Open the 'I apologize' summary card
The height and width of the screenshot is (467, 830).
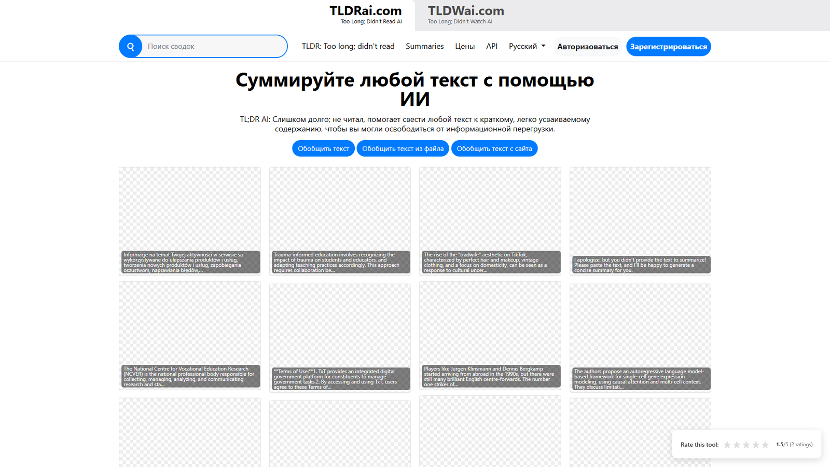640,221
